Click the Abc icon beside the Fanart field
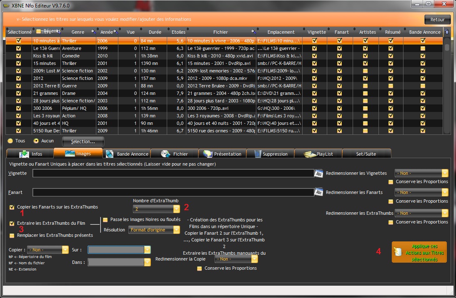The width and height of the screenshot is (456, 298). pyautogui.click(x=319, y=192)
